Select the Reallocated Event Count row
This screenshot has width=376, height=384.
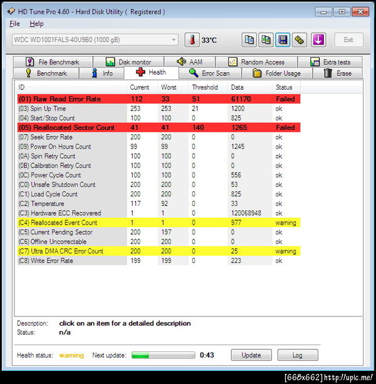pyautogui.click(x=159, y=223)
